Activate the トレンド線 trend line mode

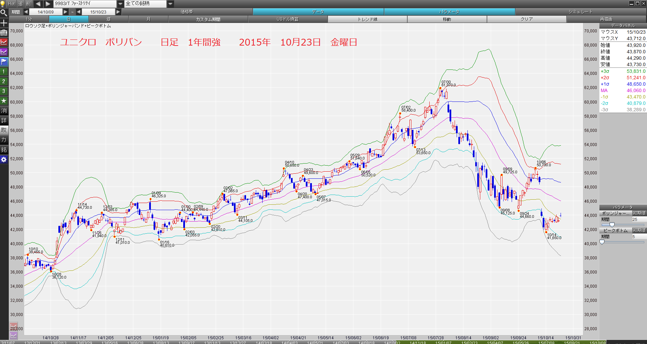pos(368,19)
